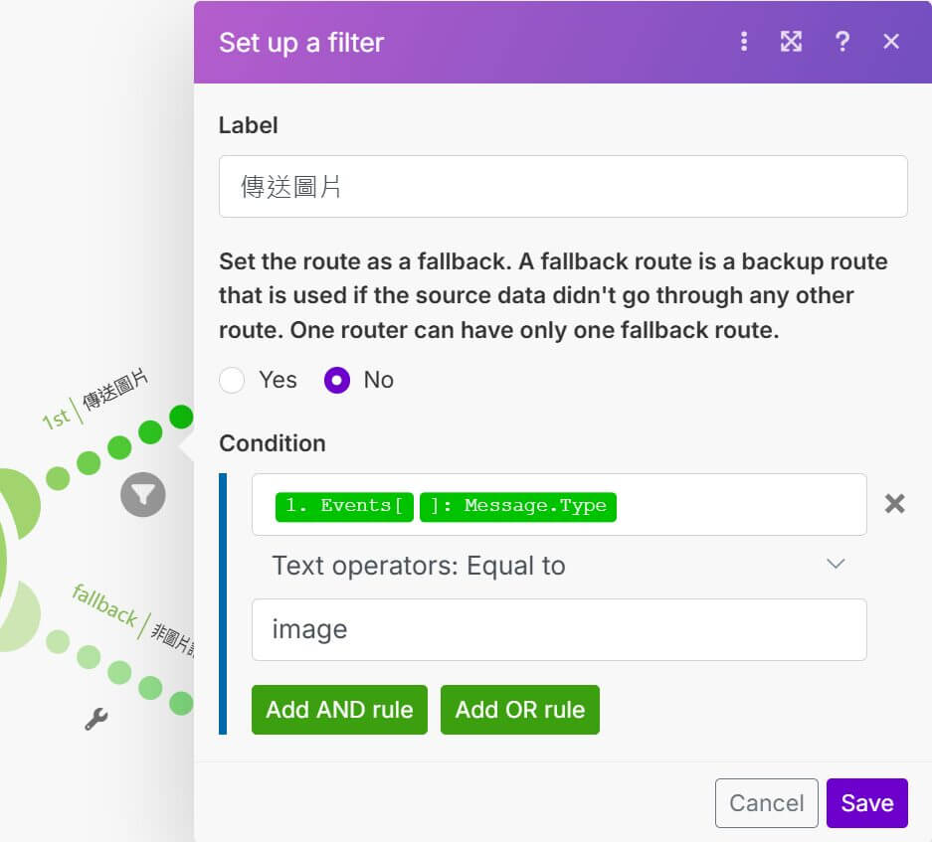Click the Message.Type variable pill
Image resolution: width=932 pixels, height=842 pixels.
pos(518,506)
